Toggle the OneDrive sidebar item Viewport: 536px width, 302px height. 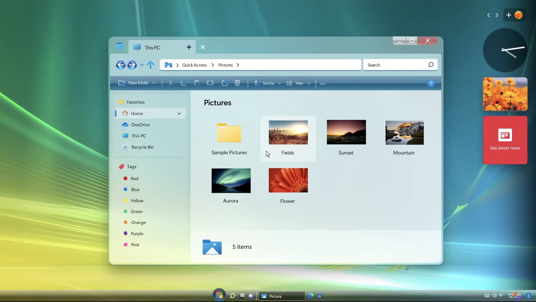[140, 124]
